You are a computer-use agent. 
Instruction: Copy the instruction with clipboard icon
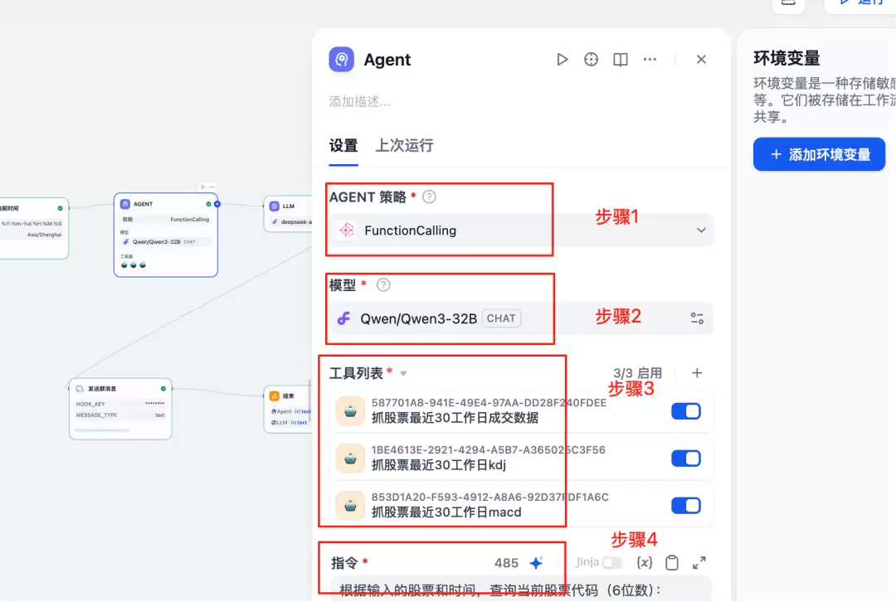coord(672,562)
